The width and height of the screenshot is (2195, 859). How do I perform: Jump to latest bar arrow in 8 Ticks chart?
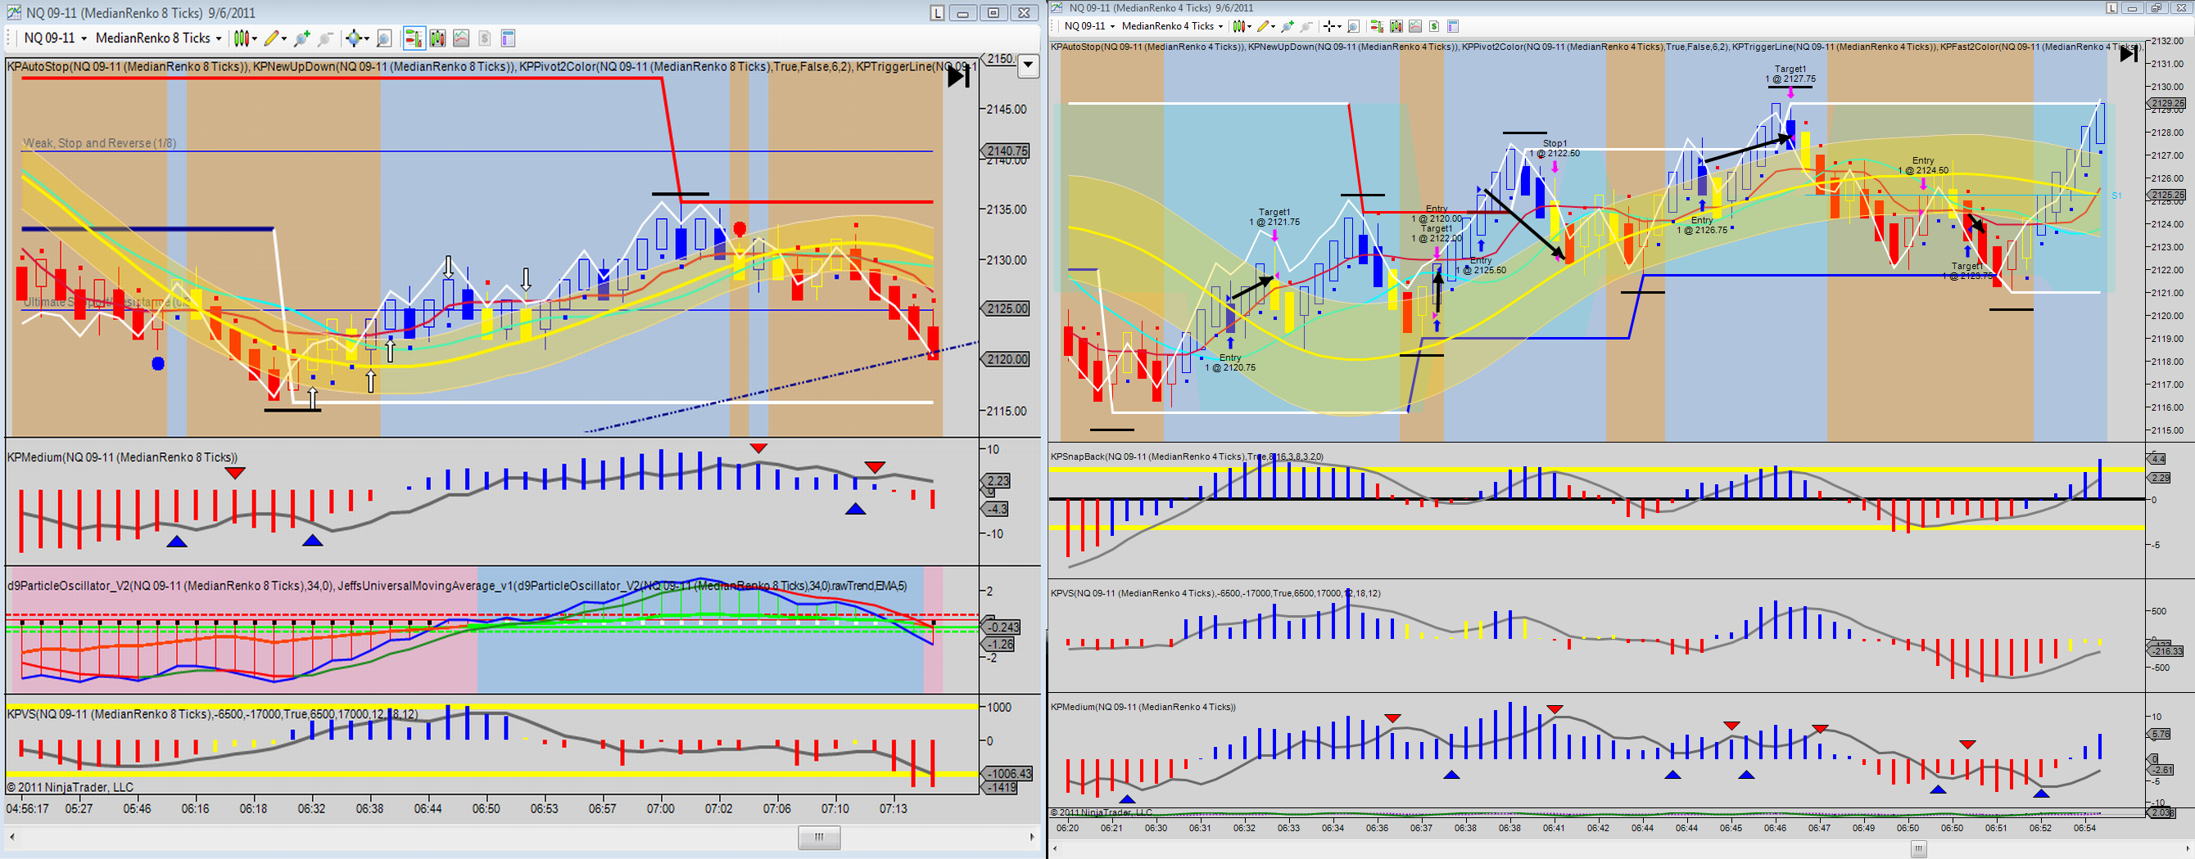[957, 77]
